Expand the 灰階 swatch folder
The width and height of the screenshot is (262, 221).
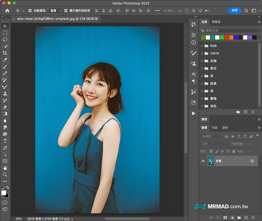tap(202, 61)
